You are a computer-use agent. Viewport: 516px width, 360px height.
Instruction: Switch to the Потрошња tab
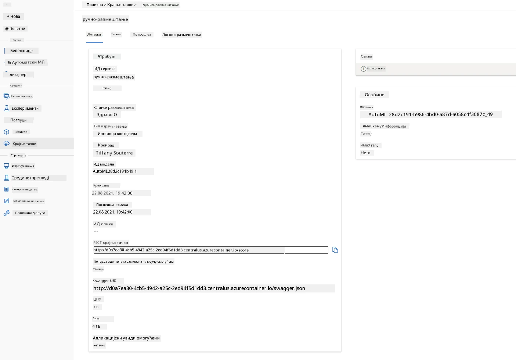[142, 34]
